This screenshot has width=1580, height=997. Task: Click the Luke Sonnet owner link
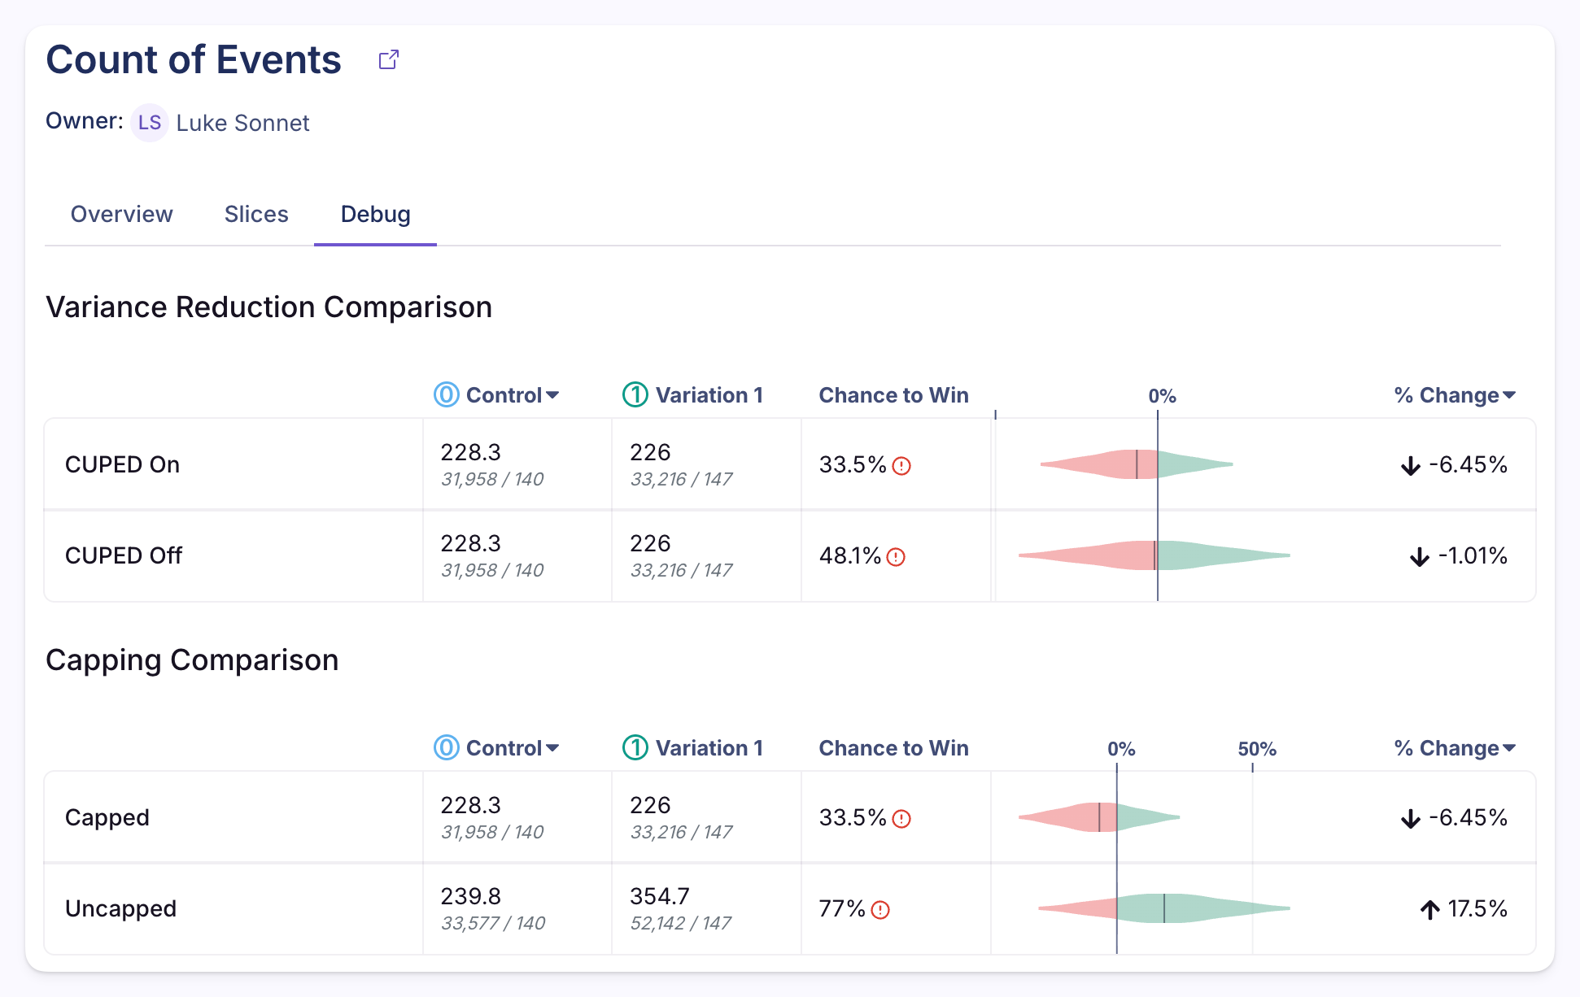(x=243, y=123)
